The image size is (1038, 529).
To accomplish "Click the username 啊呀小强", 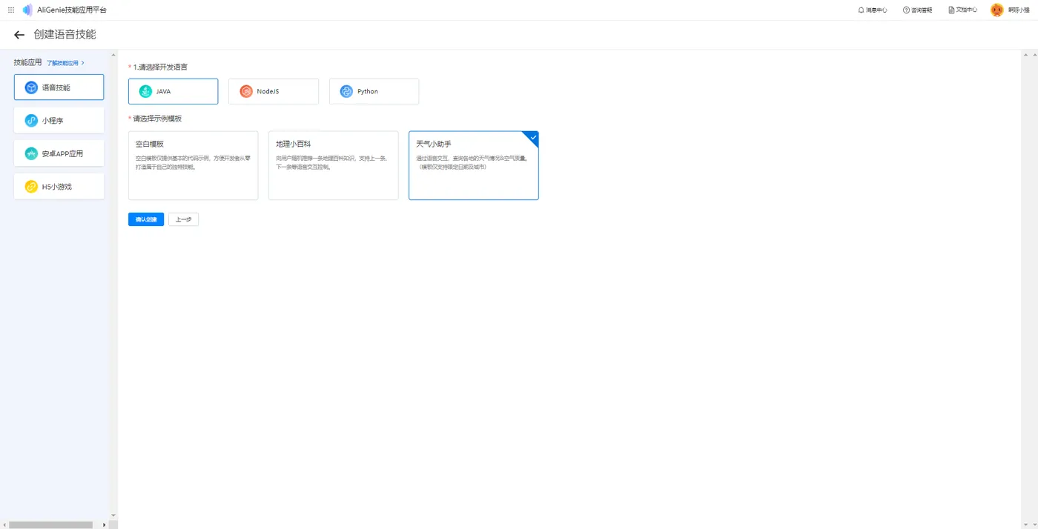I will 1019,10.
